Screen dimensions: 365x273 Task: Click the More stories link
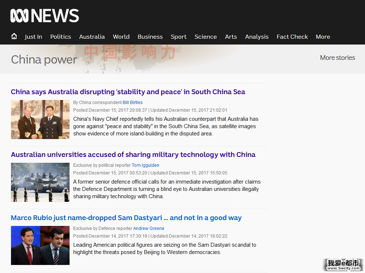[338, 58]
